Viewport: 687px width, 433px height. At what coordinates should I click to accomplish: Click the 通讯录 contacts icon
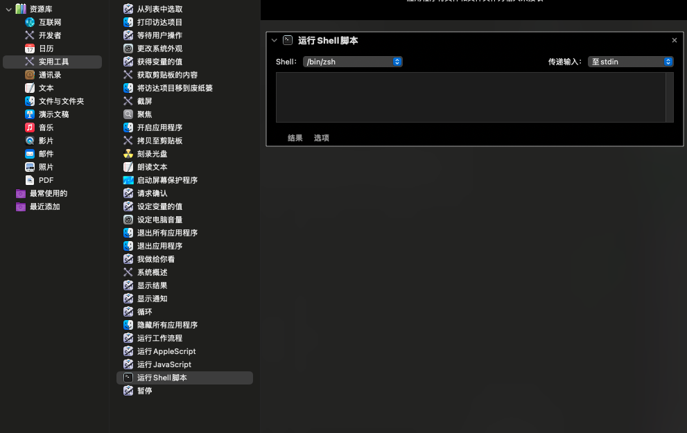point(30,75)
